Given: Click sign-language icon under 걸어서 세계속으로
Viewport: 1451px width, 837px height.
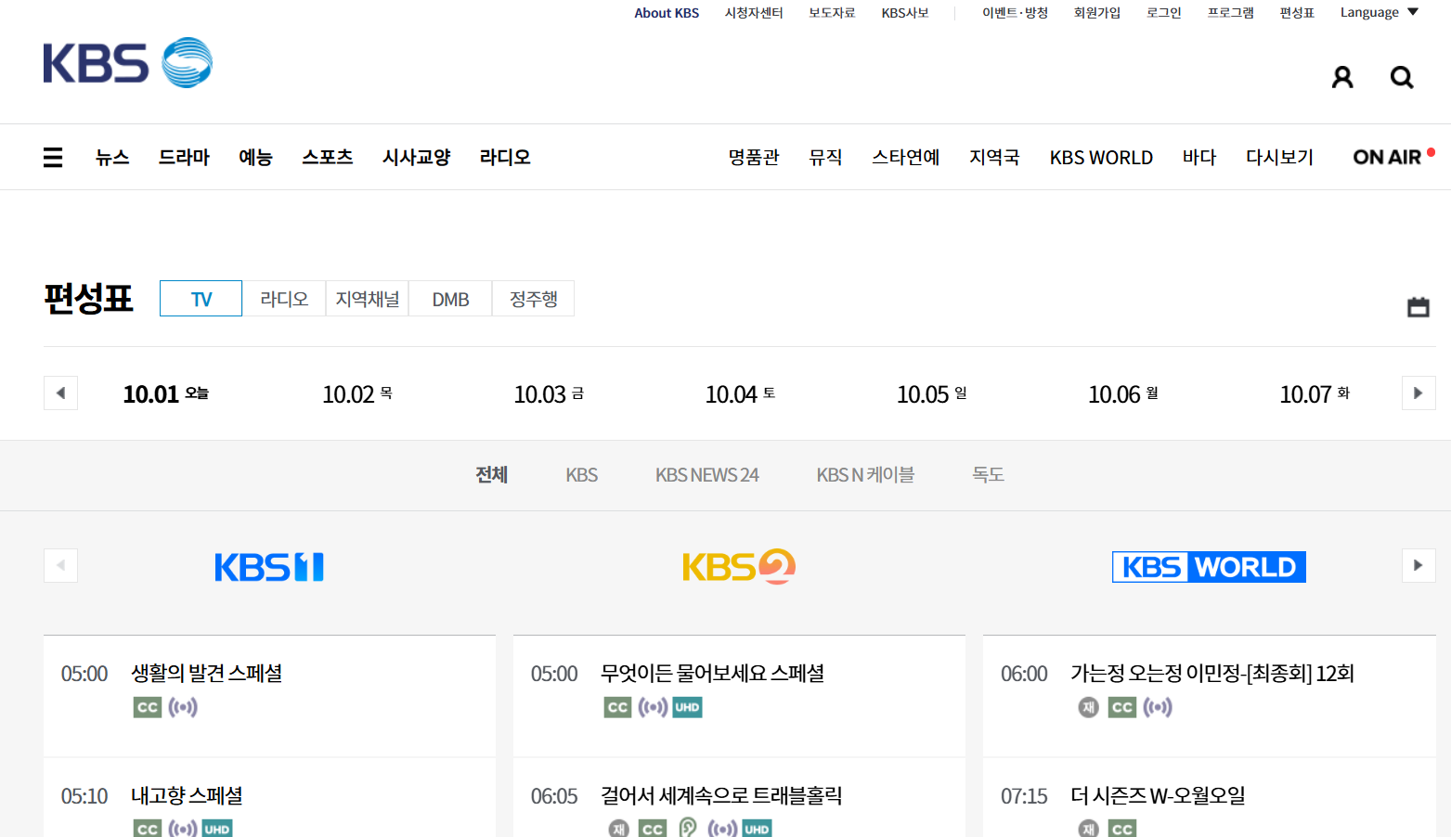Looking at the screenshot, I should 688,828.
